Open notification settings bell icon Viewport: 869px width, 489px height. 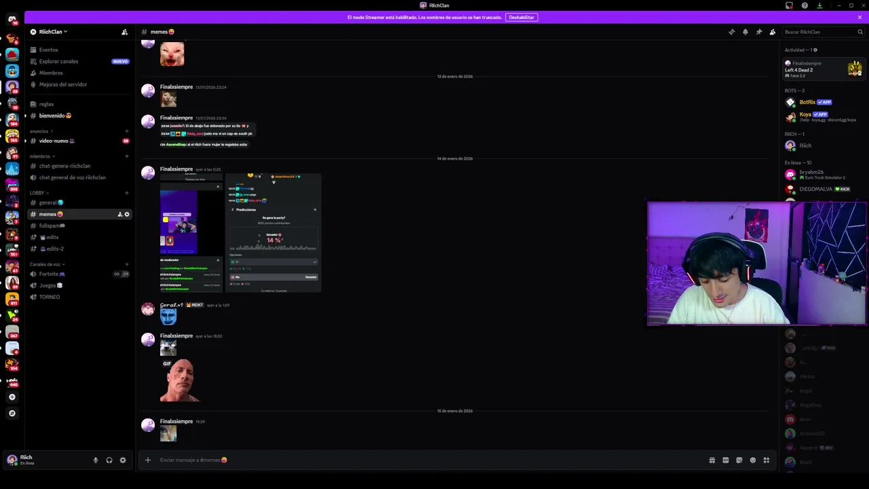click(745, 32)
